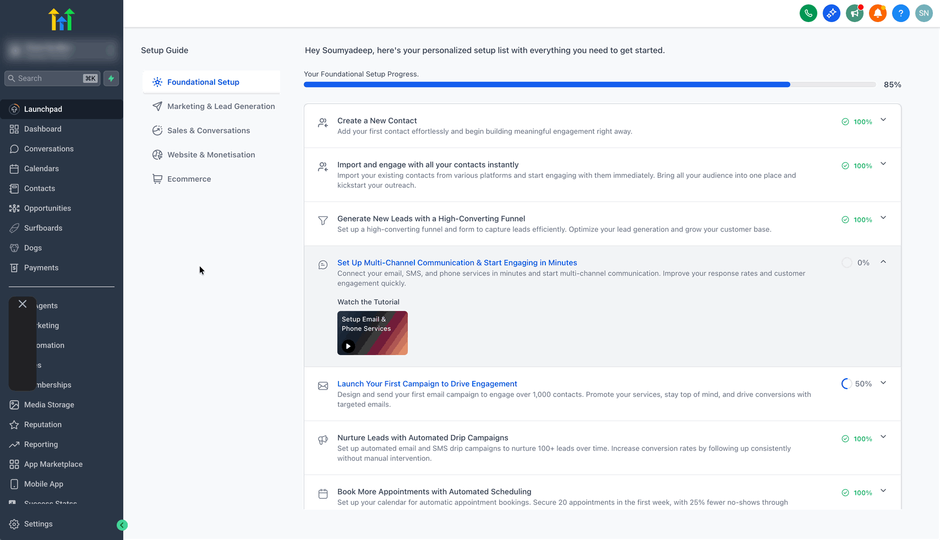
Task: Switch to Marketing & Lead Generation tab
Action: pos(221,106)
